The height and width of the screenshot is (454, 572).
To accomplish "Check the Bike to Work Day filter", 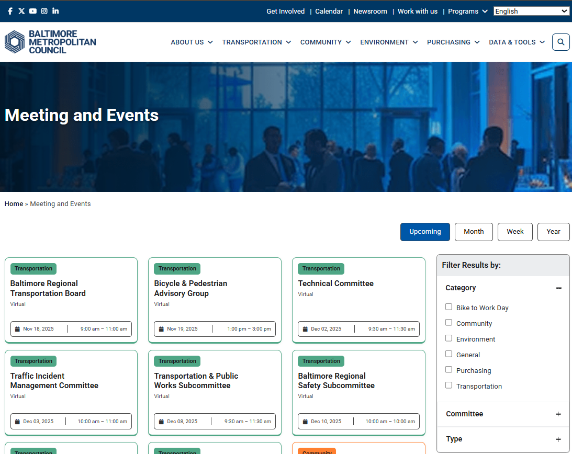I will pyautogui.click(x=448, y=307).
